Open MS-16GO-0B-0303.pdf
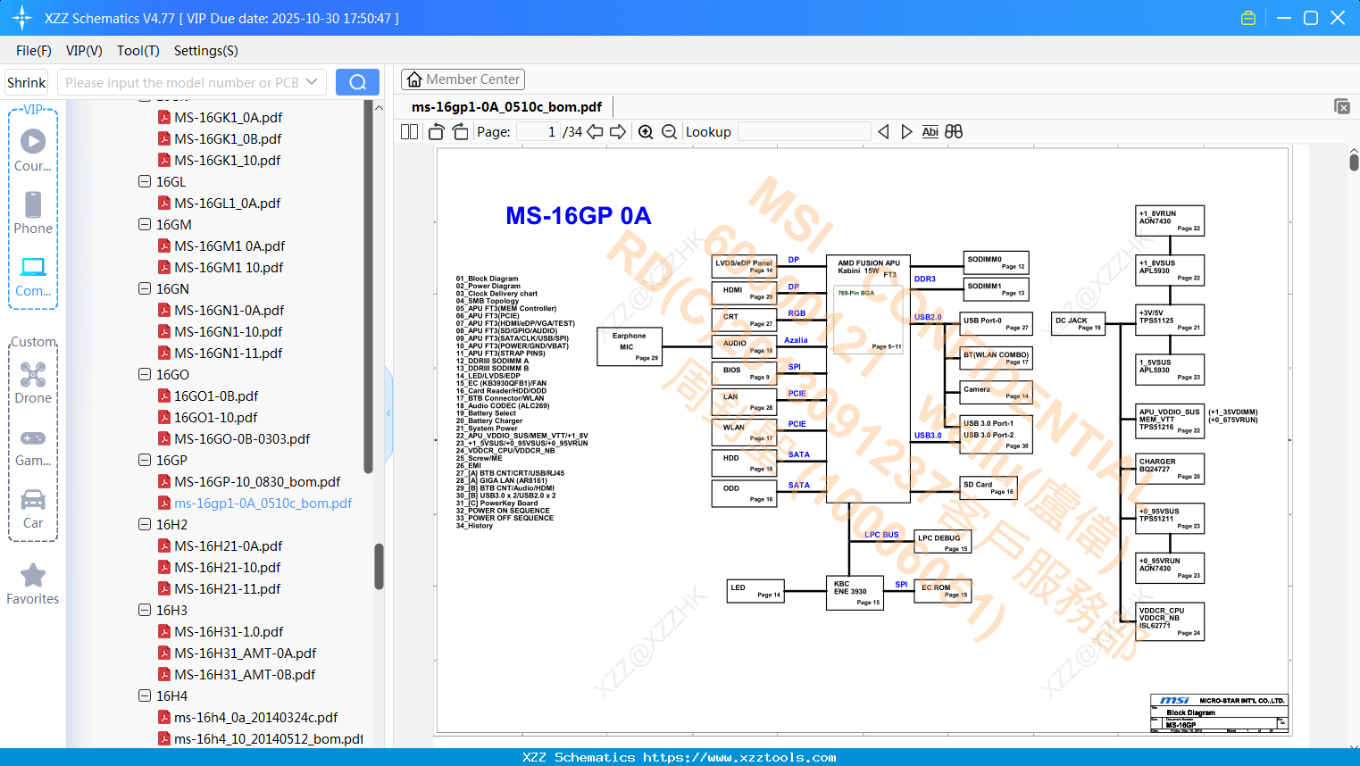 pos(242,438)
